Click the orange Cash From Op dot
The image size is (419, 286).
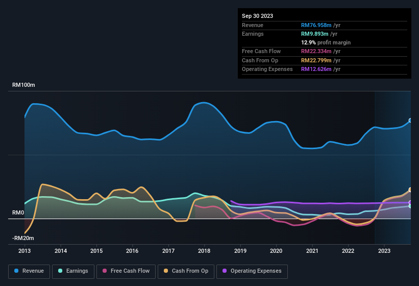[166, 271]
